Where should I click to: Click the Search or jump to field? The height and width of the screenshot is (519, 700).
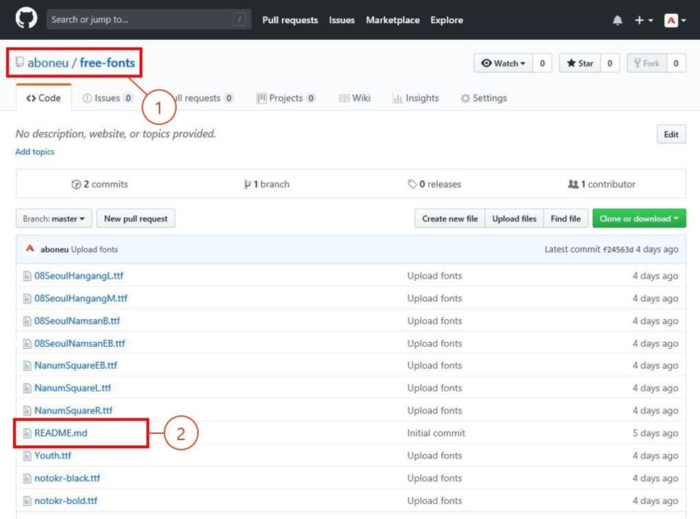(x=149, y=20)
